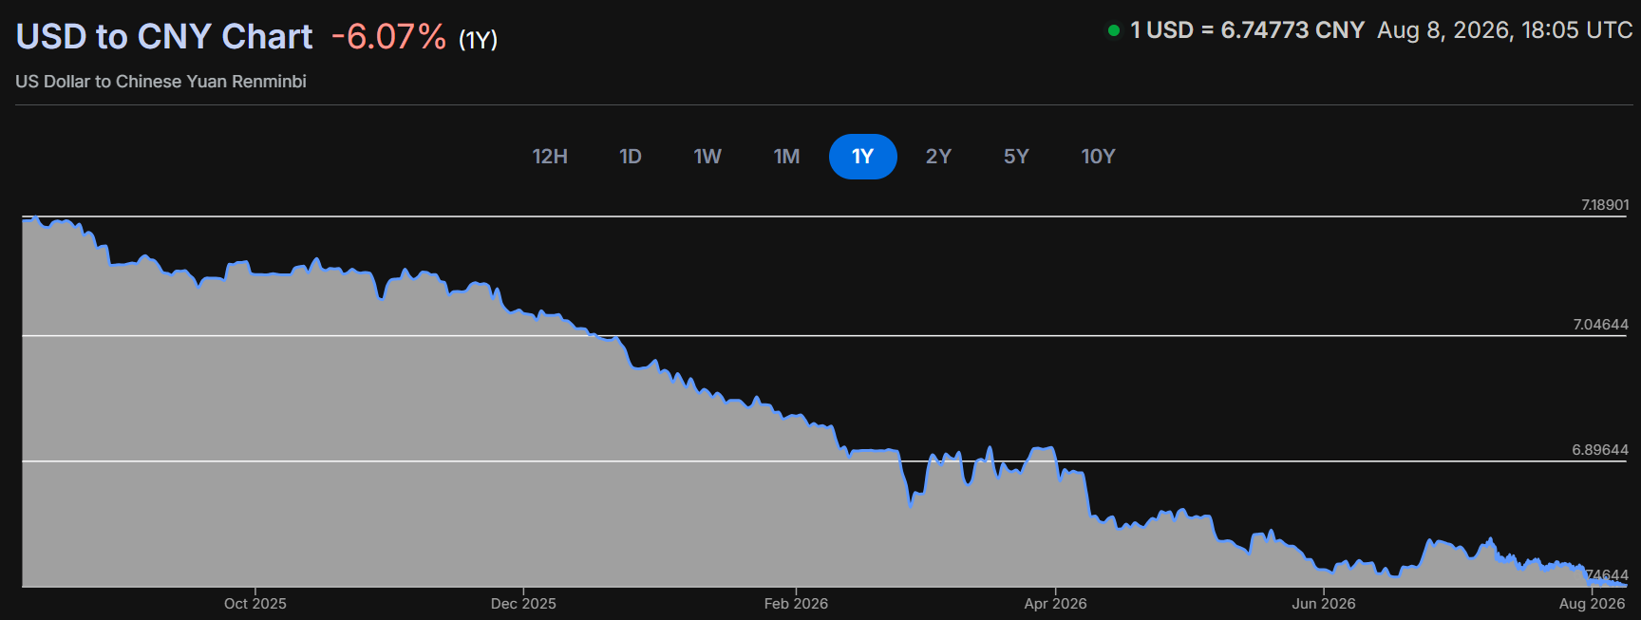
Task: Switch to the 1M range tab
Action: click(786, 157)
